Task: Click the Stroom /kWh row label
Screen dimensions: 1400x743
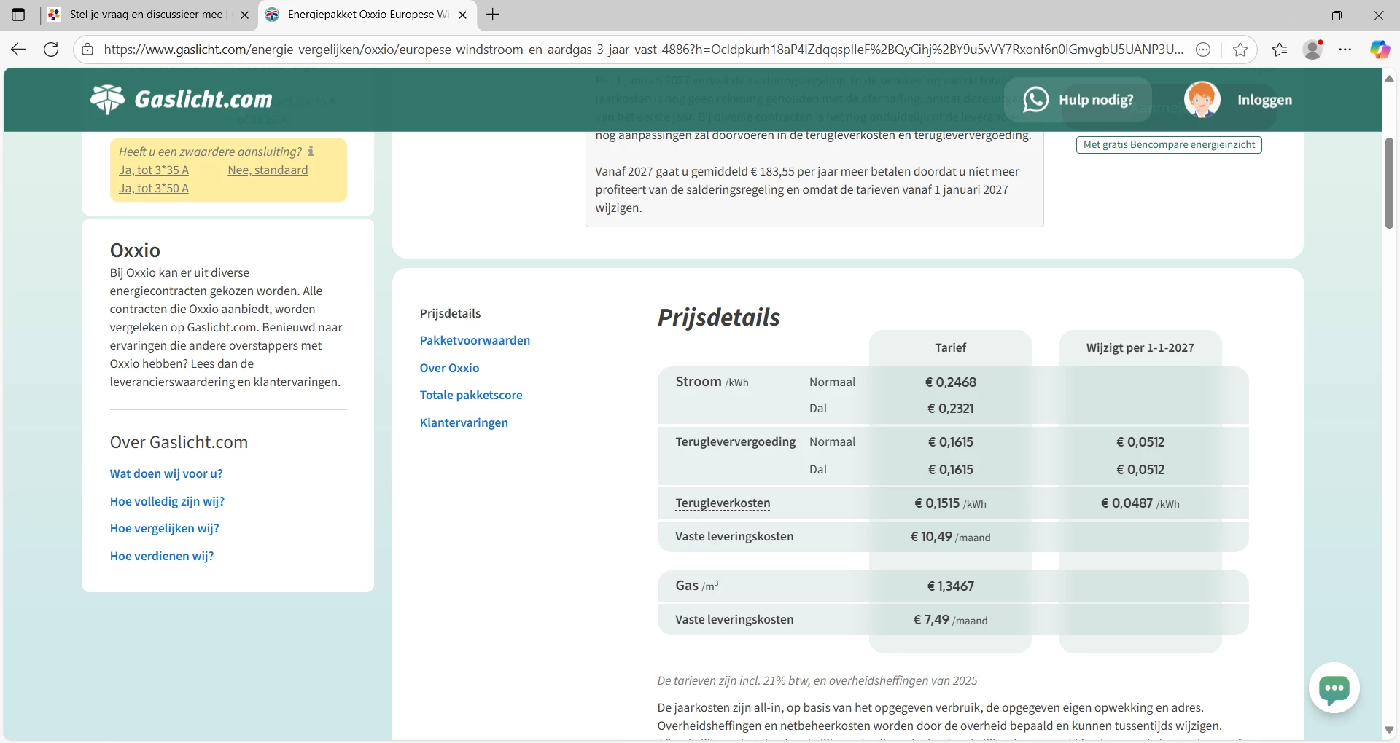Action: (x=712, y=382)
